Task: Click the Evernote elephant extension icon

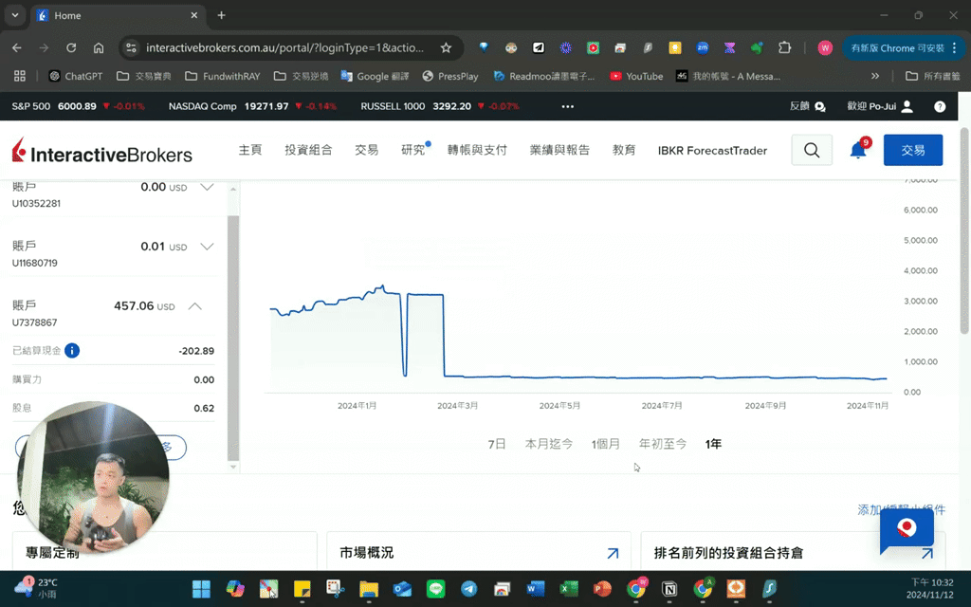Action: click(x=757, y=47)
